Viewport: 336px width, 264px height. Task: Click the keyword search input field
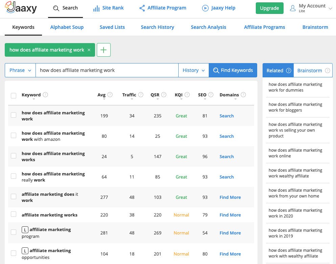tap(107, 70)
